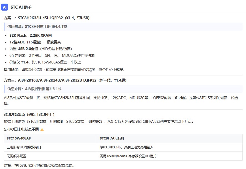Click the STC AI 助手 title
This screenshot has height=169, width=246.
pos(21,7)
